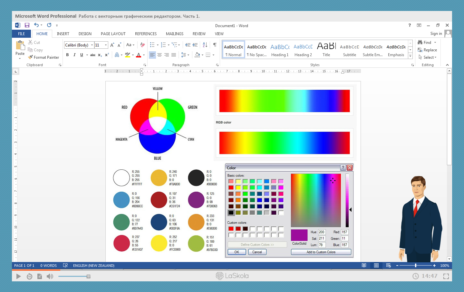Show paragraph marks with pilcrow icon

tap(215, 45)
